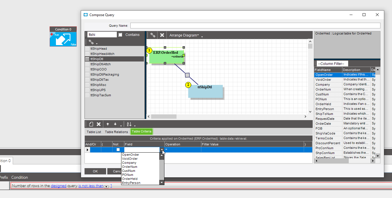
Task: Select the OpenOrder row in FieldName grid
Action: 345,75
